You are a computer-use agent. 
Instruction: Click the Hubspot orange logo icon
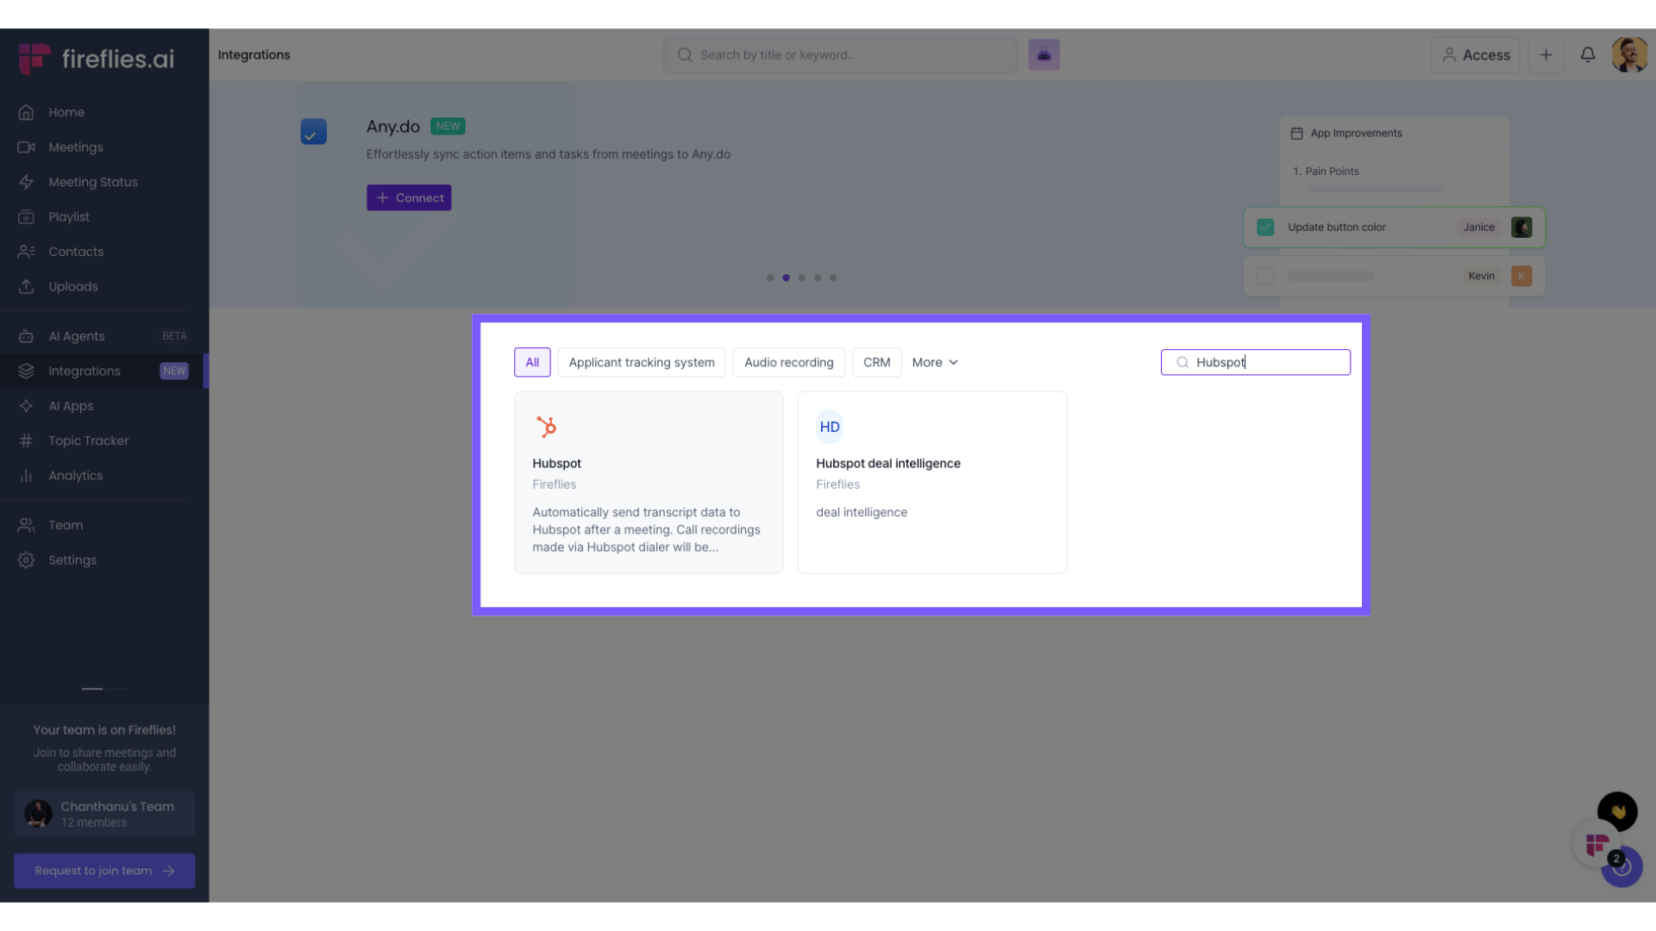547,427
